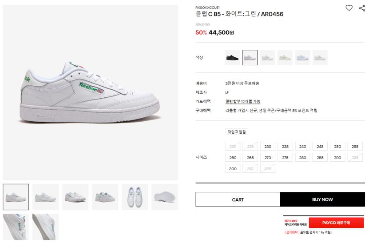Screen dimensions: 377x247
Task: Choose the cream colored shoe swatch
Action: (x=285, y=57)
